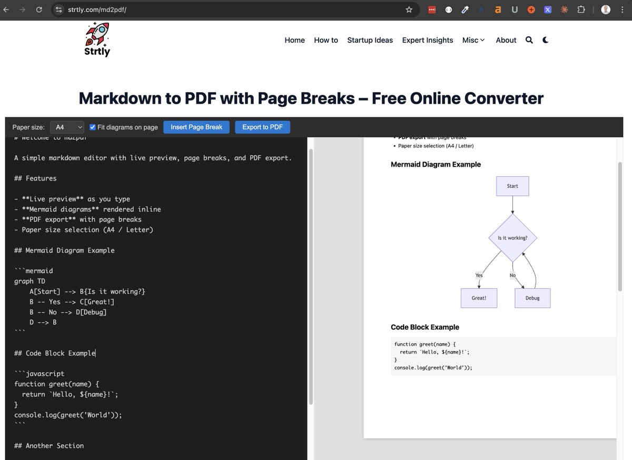Open the dark blue arrow extension

[481, 9]
